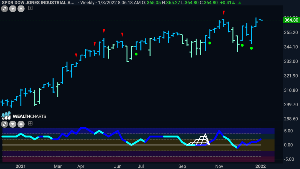The image size is (300, 169).
Task: Click the 5.00 oscillator axis label
Action: click(x=288, y=131)
